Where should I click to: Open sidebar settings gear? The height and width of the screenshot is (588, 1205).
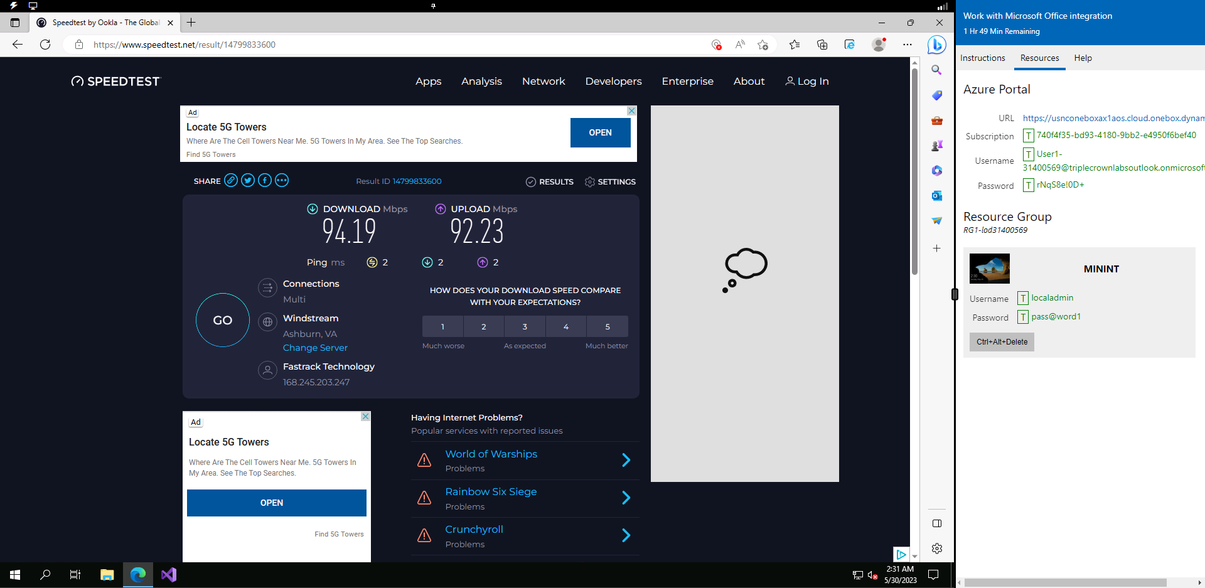936,548
